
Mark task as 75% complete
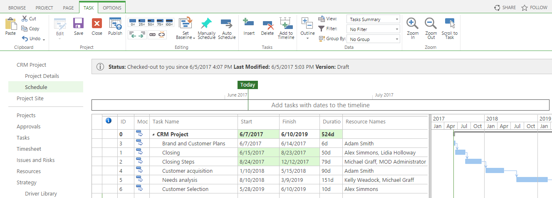160,22
